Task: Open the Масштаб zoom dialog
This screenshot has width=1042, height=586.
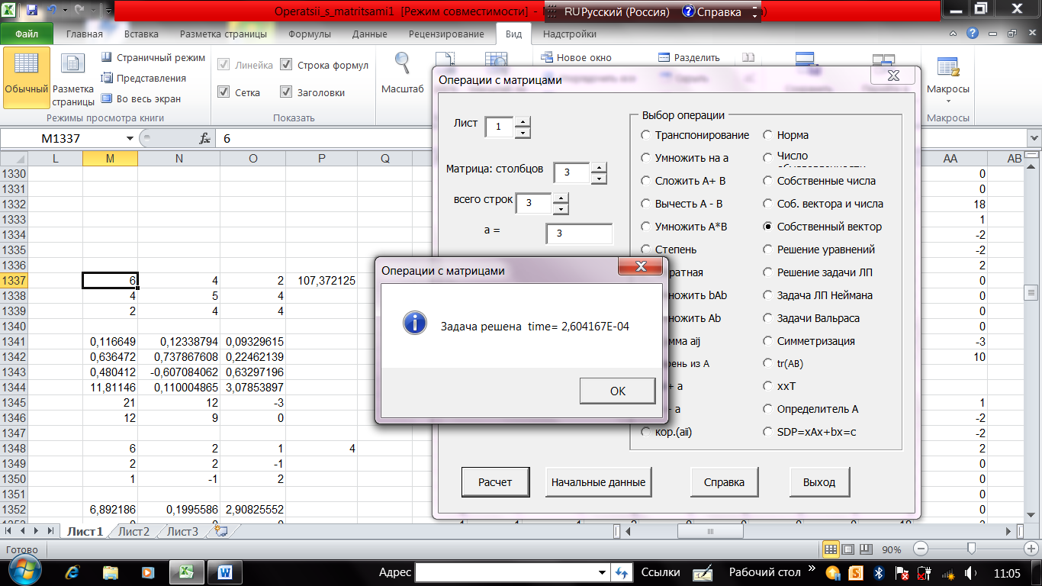Action: click(x=402, y=73)
